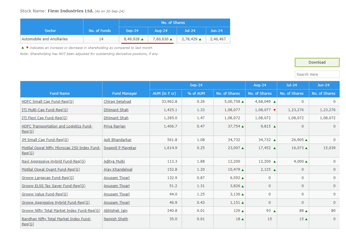Click the red down arrow in ITI Multi-Cap row
This screenshot has width=346, height=234.
pos(274,110)
